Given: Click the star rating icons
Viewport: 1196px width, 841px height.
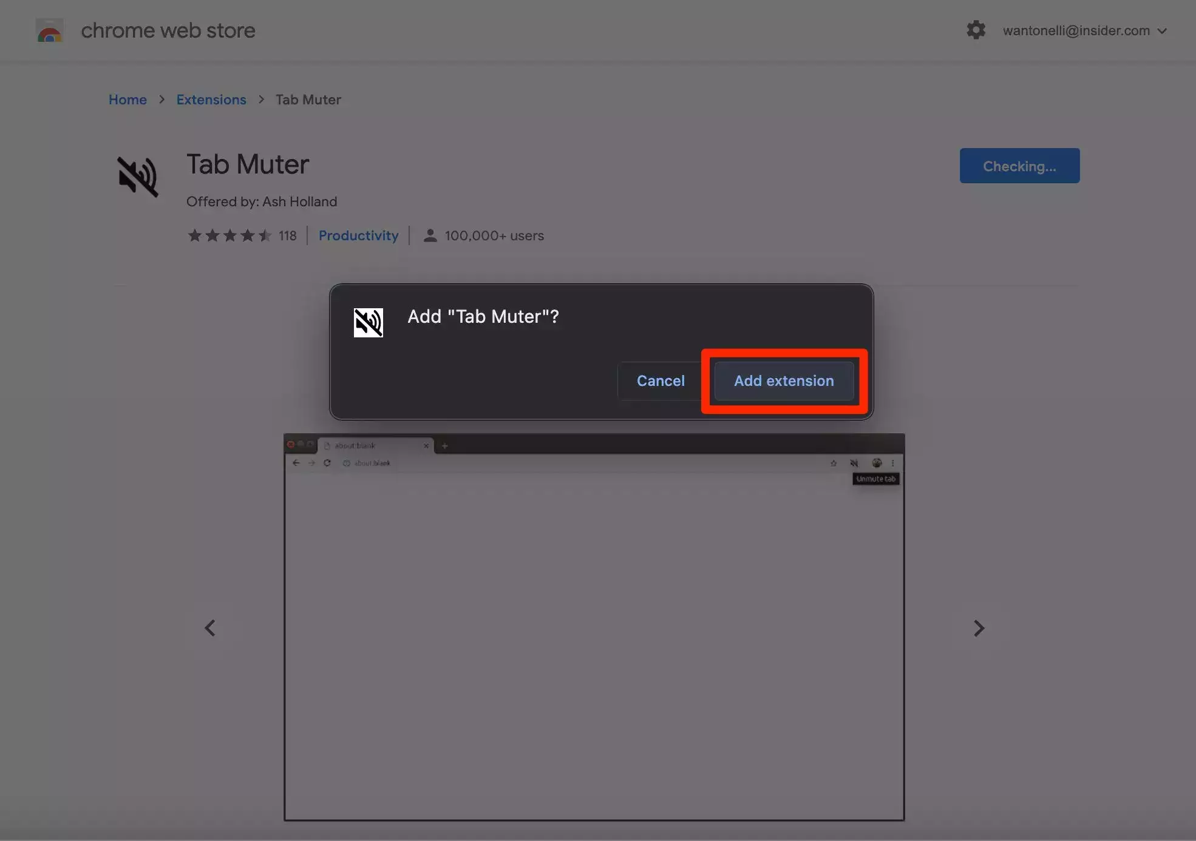Looking at the screenshot, I should click(229, 235).
